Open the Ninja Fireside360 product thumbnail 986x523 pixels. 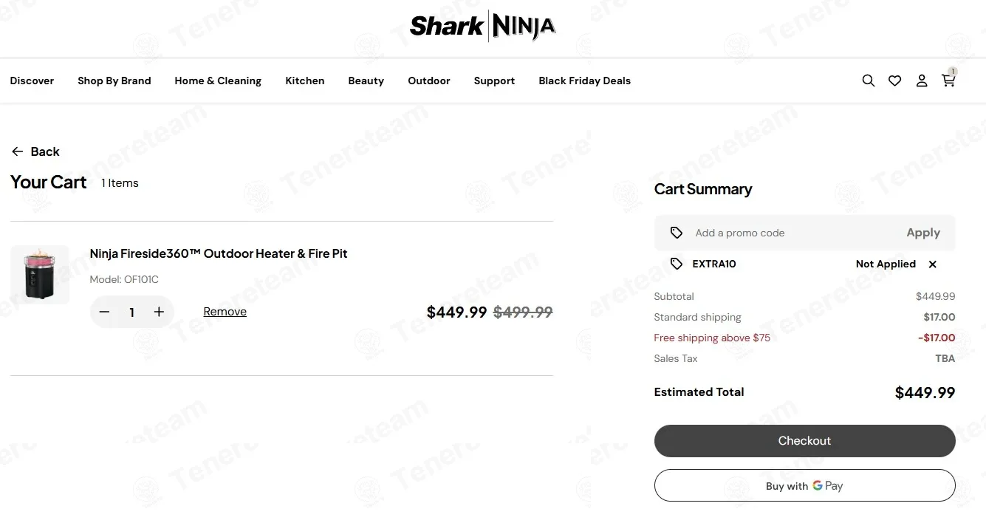coord(40,275)
